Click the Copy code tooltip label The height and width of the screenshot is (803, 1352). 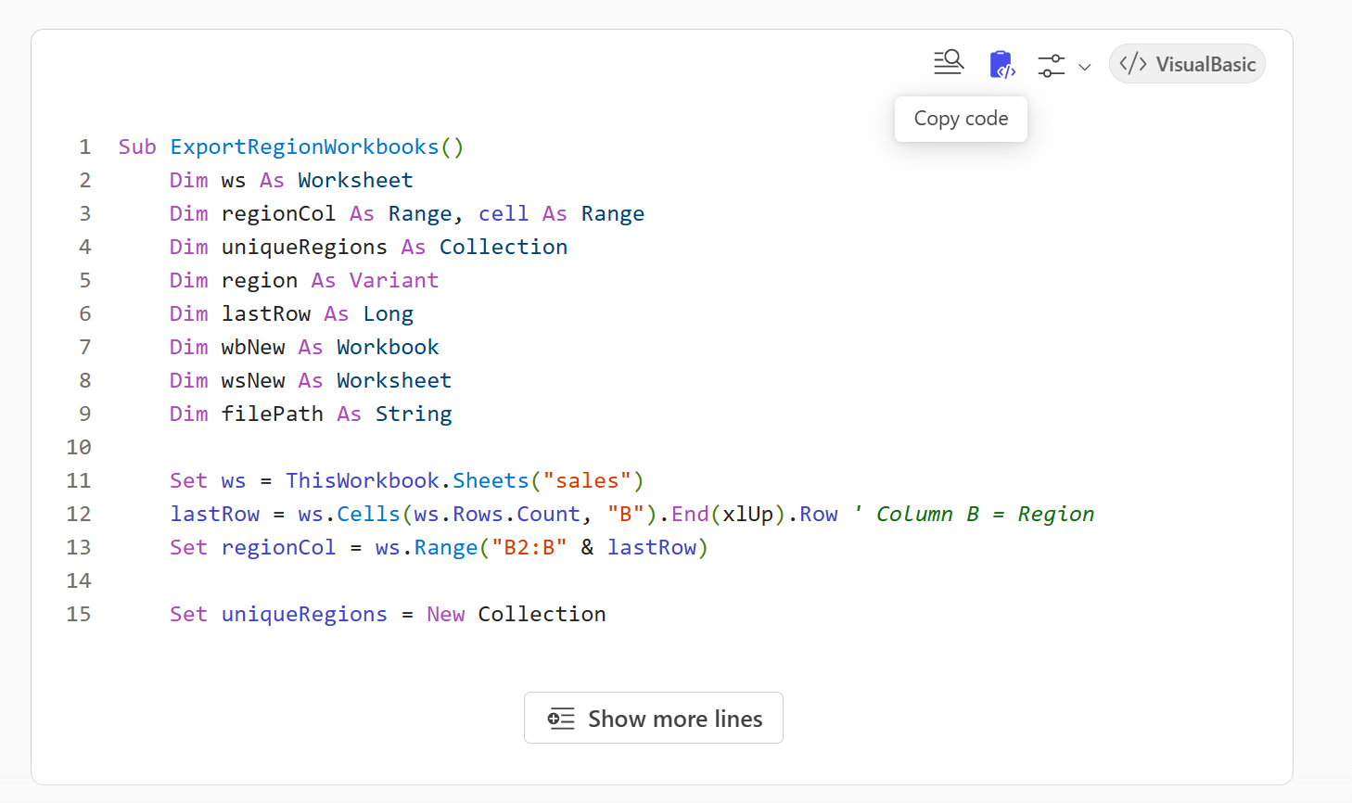click(961, 119)
